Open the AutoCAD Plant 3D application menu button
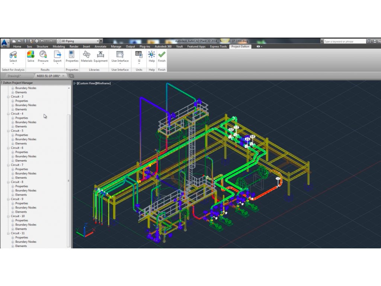The image size is (381, 286). point(4,43)
